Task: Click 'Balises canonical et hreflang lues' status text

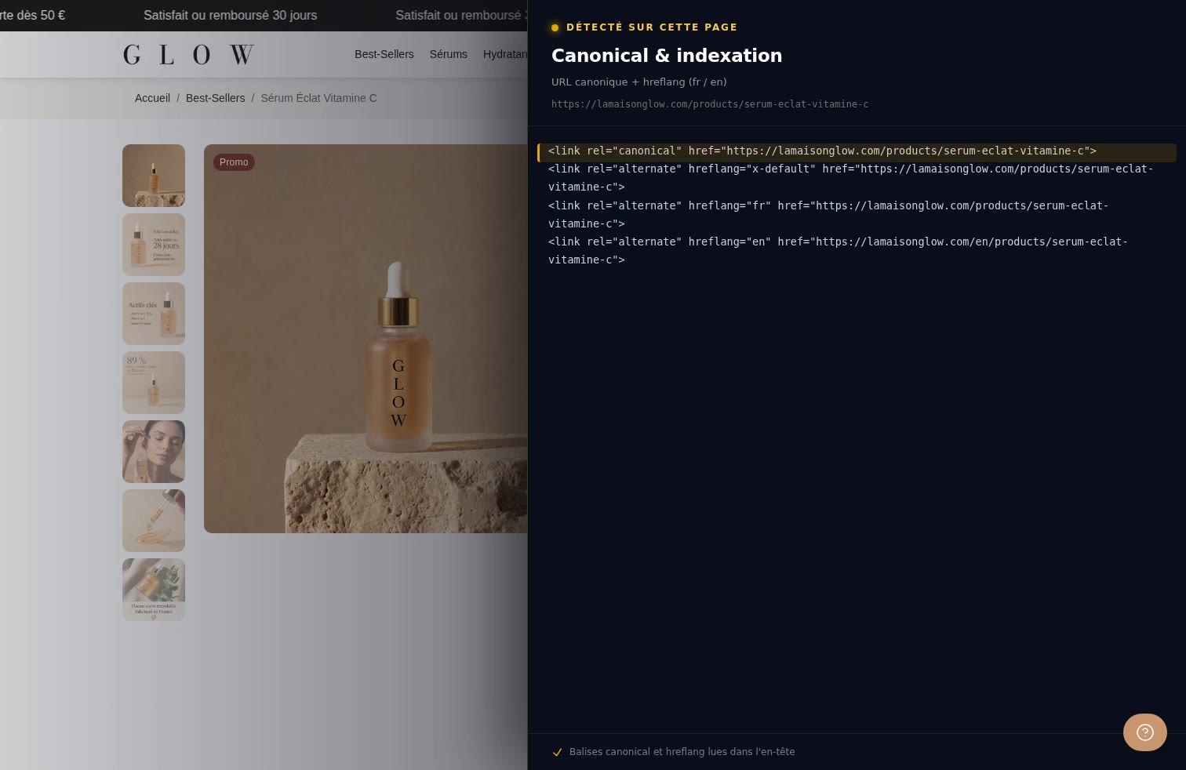Action: click(682, 752)
